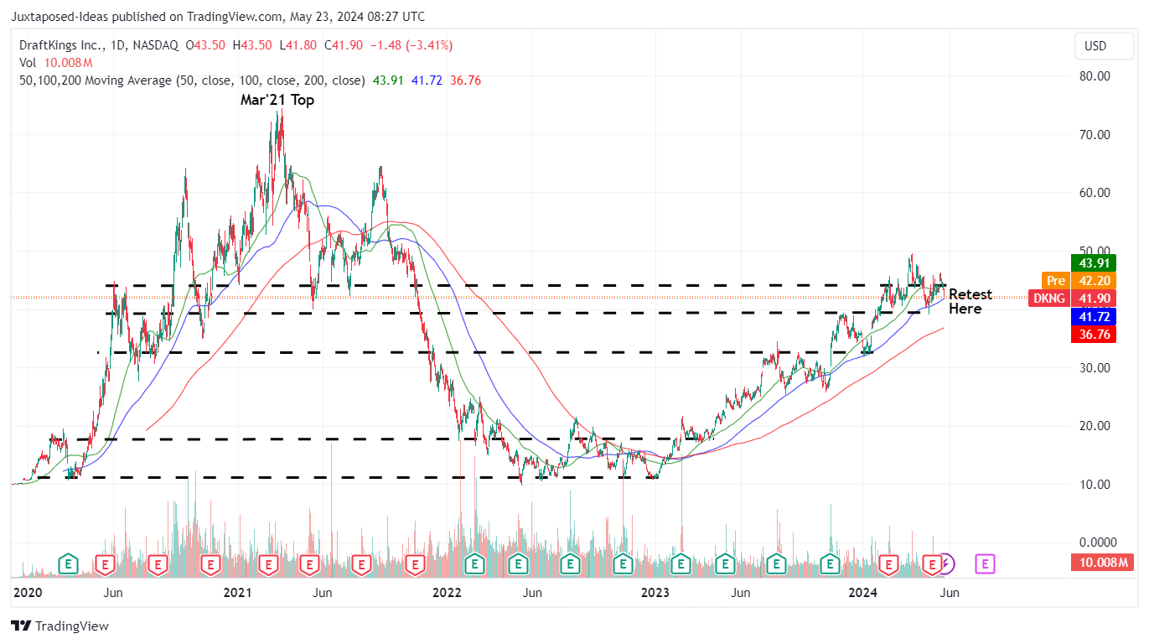The height and width of the screenshot is (644, 1149).
Task: Select the red 36.76 moving average tag
Action: click(1093, 335)
